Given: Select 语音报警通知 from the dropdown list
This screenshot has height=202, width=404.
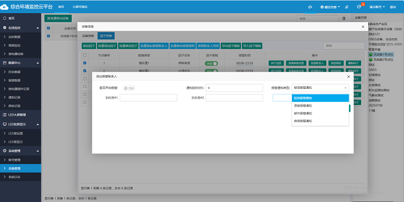Looking at the screenshot, I should tap(303, 106).
